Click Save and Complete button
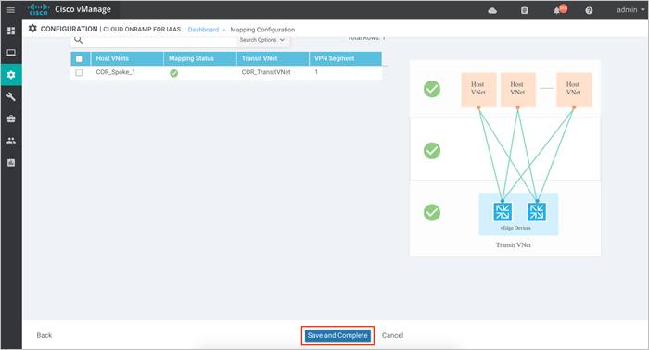This screenshot has width=649, height=350. coord(337,335)
